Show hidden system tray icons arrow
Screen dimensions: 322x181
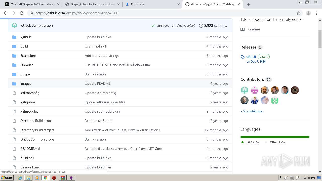(280, 178)
